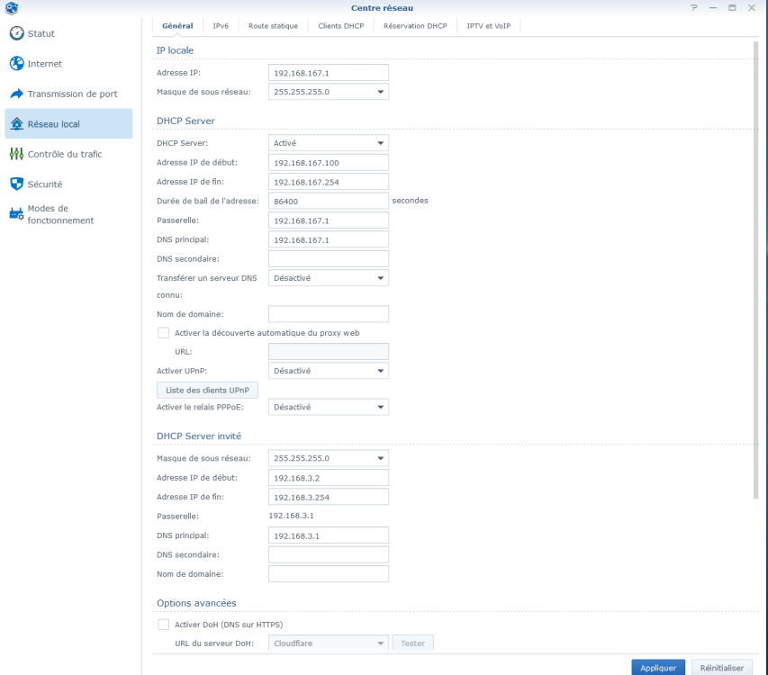Open Liste des clients UPnP button
This screenshot has height=675, width=768.
[207, 390]
